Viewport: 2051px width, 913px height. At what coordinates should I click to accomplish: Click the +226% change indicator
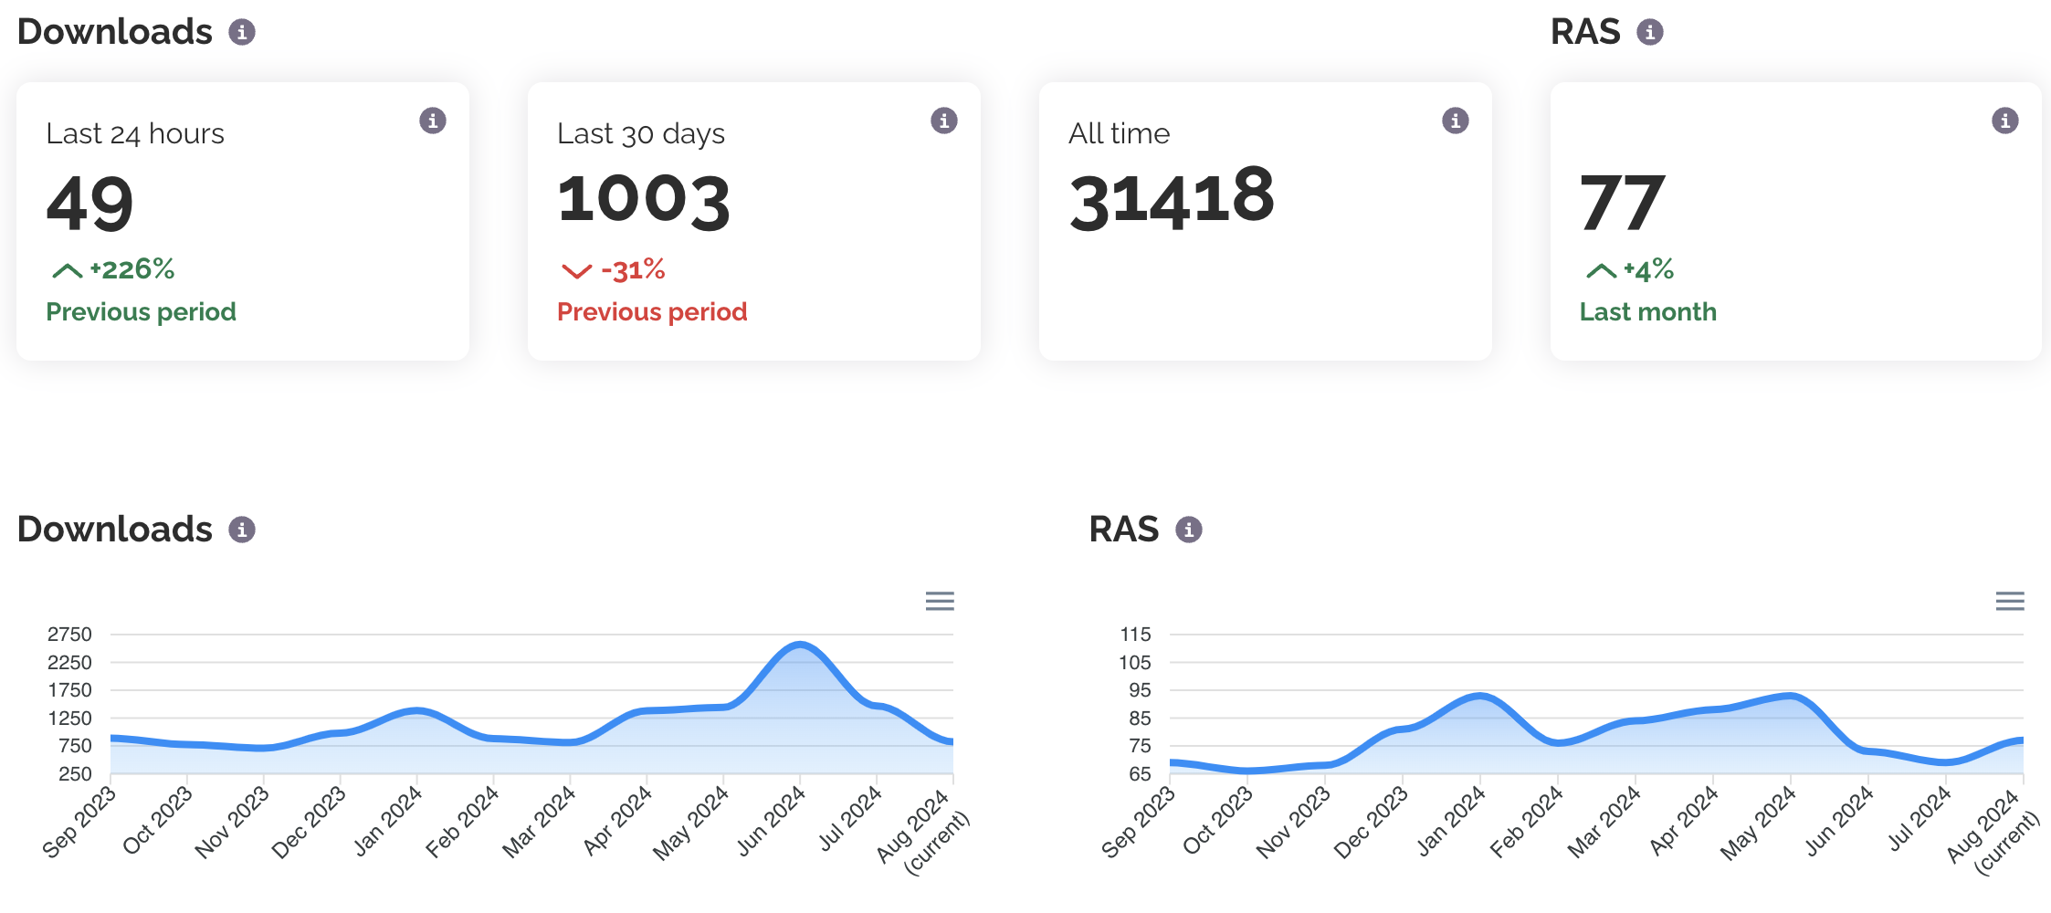point(132,269)
